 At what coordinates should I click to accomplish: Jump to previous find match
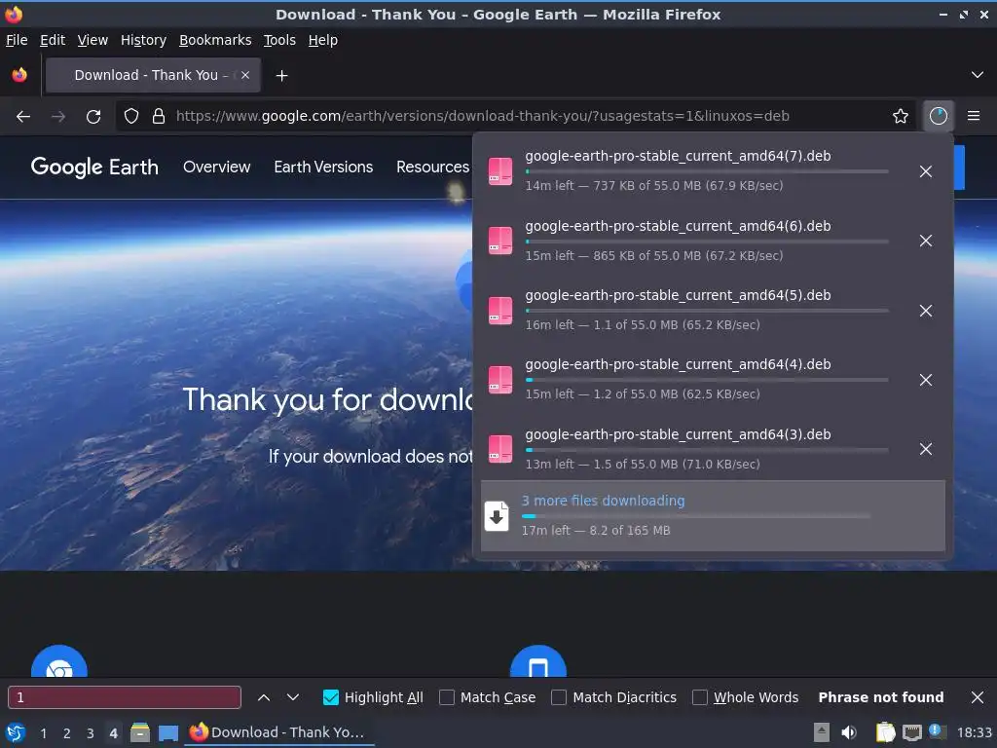pyautogui.click(x=264, y=697)
